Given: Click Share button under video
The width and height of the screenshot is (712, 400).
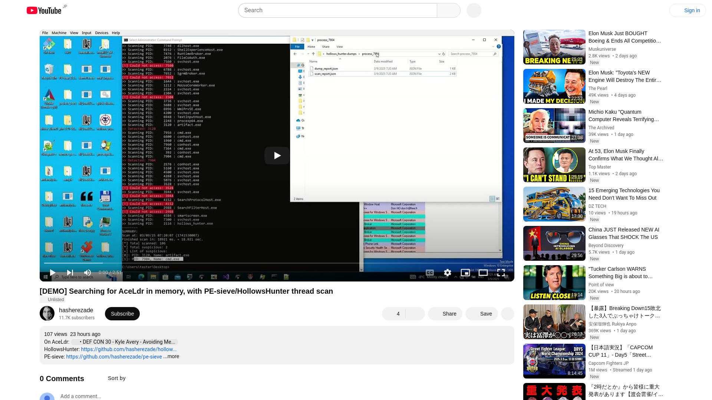Looking at the screenshot, I should (x=445, y=314).
